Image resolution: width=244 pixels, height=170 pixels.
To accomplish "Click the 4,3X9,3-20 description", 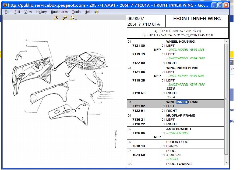I will (173, 155).
